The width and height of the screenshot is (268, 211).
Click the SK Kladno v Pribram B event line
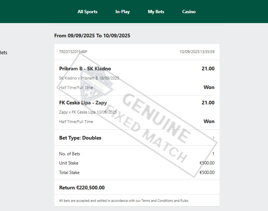pos(89,78)
